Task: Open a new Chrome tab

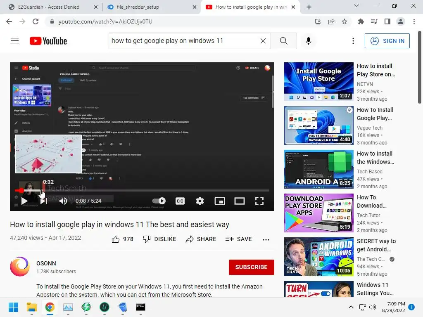Action: (309, 7)
